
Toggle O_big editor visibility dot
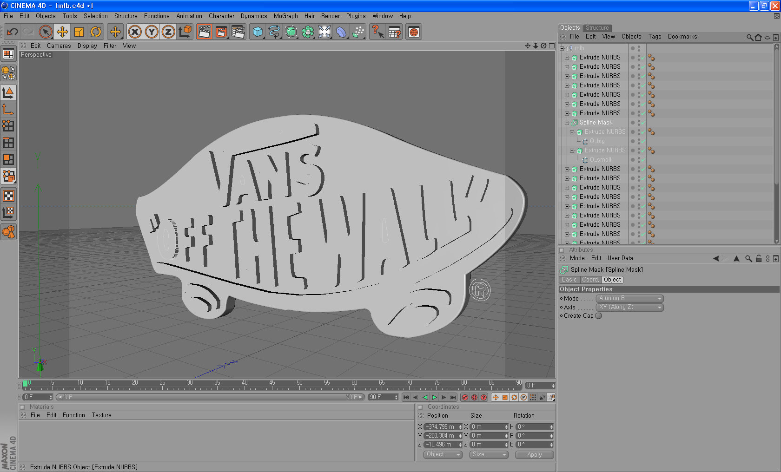[x=639, y=139]
